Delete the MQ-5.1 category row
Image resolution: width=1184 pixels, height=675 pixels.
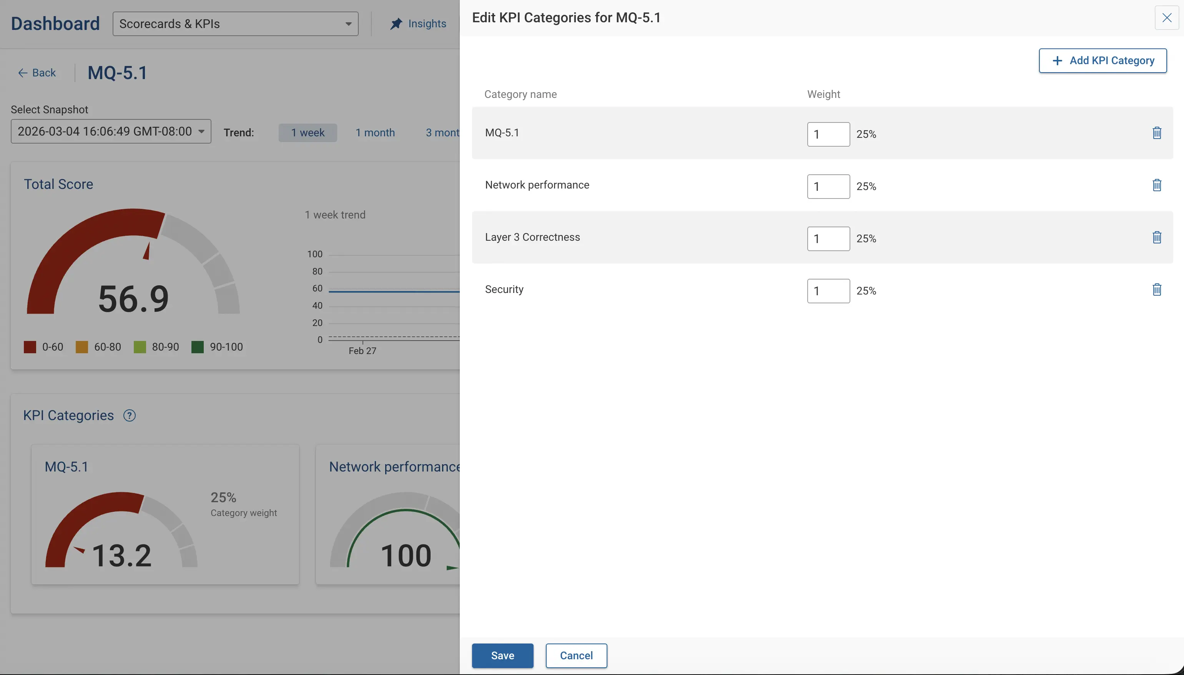(1157, 133)
